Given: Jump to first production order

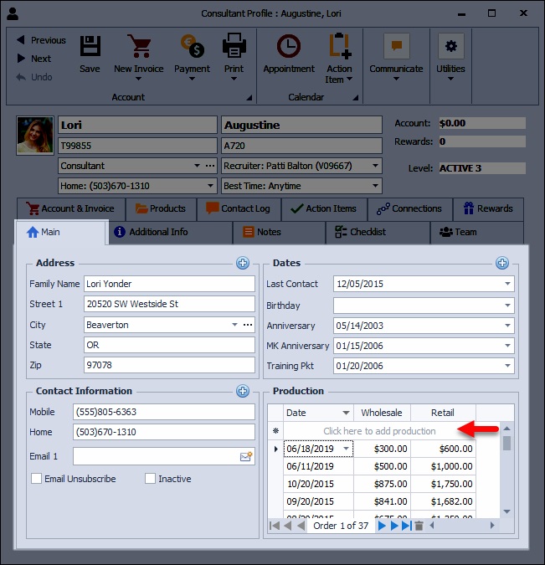Looking at the screenshot, I should (x=275, y=526).
